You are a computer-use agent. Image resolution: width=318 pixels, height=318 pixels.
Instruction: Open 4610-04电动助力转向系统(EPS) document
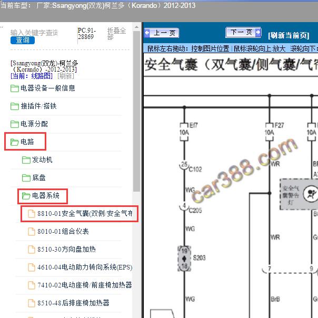coord(80,267)
